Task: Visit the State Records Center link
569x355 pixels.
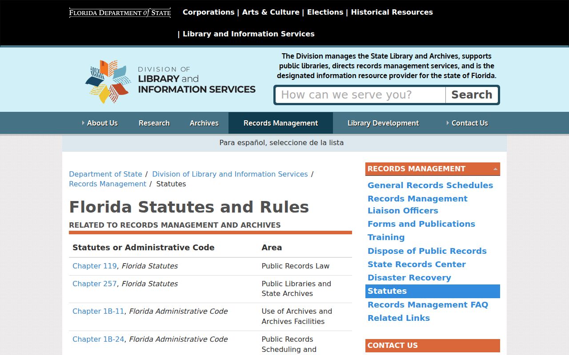Action: [x=417, y=264]
